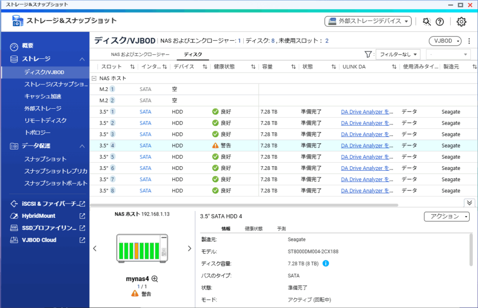Open DA Drive Analyzer link for slot 1

coord(367,112)
